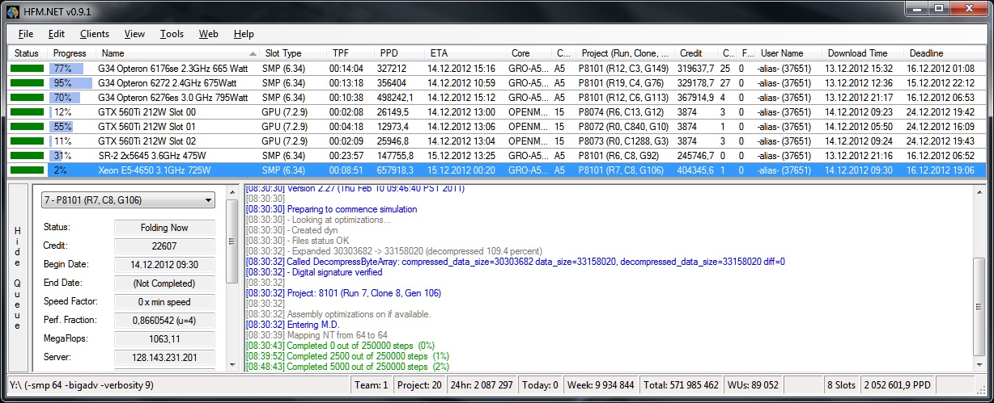Select the GTX 560Ti 212W Slot 02 row
994x403 pixels.
[497, 141]
